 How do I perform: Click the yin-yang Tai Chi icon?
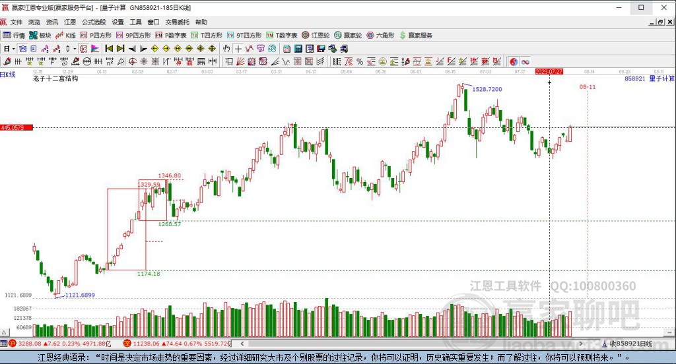(x=514, y=61)
